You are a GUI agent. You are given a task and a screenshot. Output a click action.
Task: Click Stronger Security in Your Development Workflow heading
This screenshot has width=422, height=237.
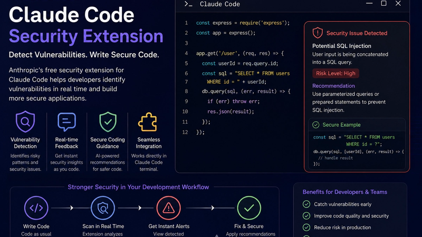138,187
